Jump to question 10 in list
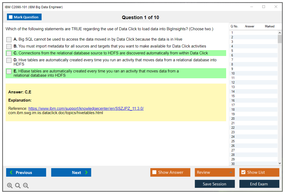The image size is (286, 195). [233, 73]
